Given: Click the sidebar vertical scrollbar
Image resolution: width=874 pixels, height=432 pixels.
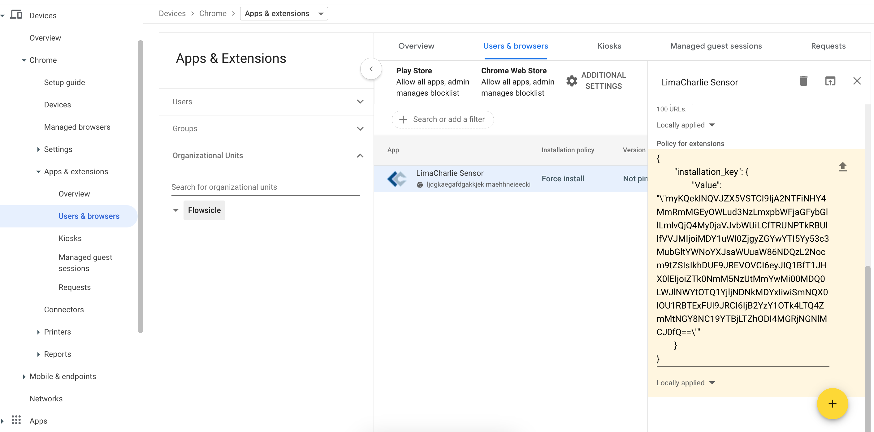Looking at the screenshot, I should [x=141, y=187].
